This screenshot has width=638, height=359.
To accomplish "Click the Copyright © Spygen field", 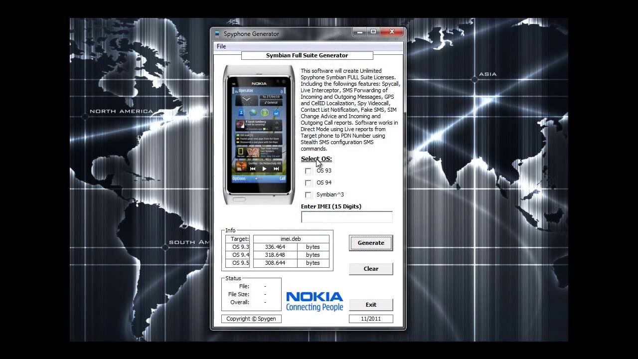I will 252,319.
